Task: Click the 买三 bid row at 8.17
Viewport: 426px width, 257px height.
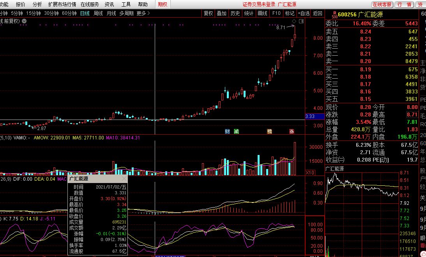Action: click(372, 84)
